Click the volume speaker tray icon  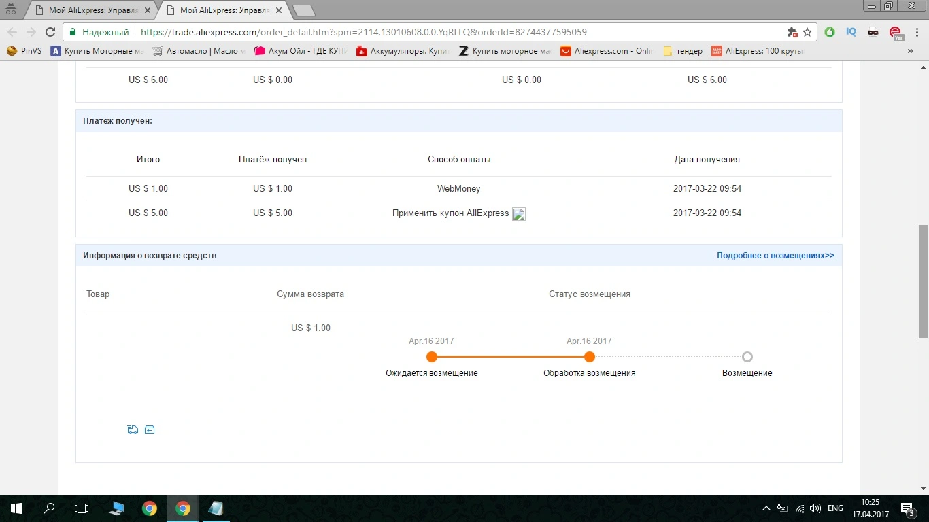[815, 508]
